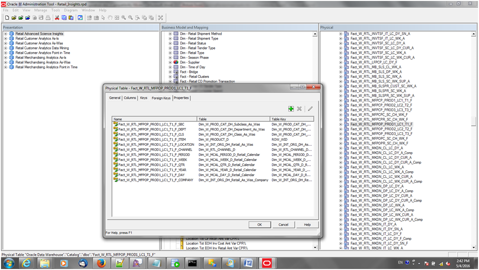The height and width of the screenshot is (270, 479).
Task: Click the dialog Help button
Action: [x=307, y=225]
